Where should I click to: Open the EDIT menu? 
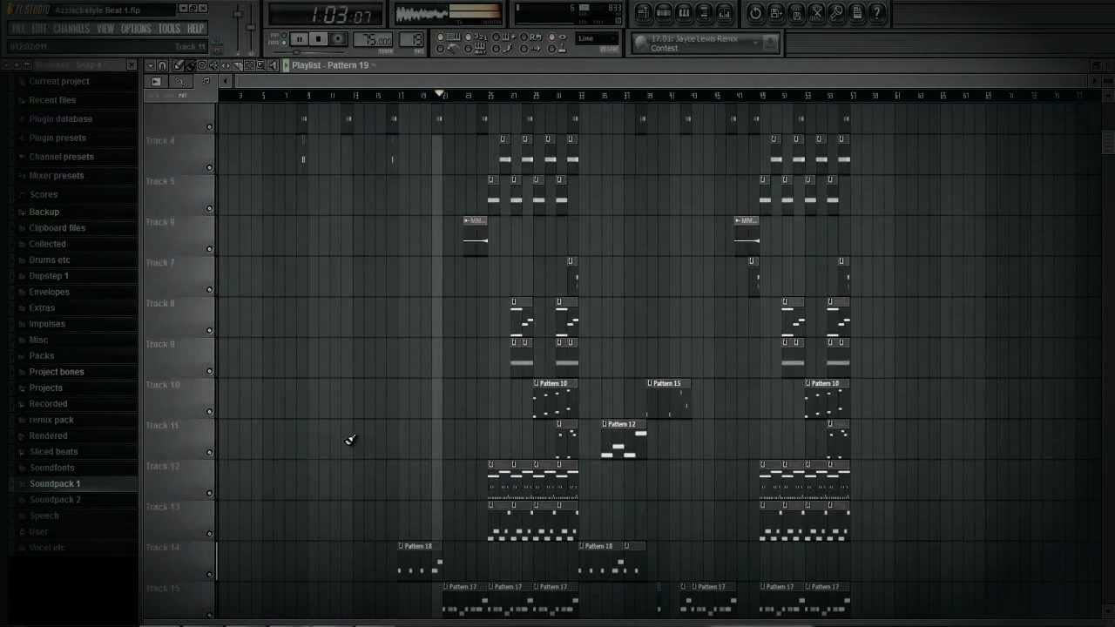tap(40, 29)
